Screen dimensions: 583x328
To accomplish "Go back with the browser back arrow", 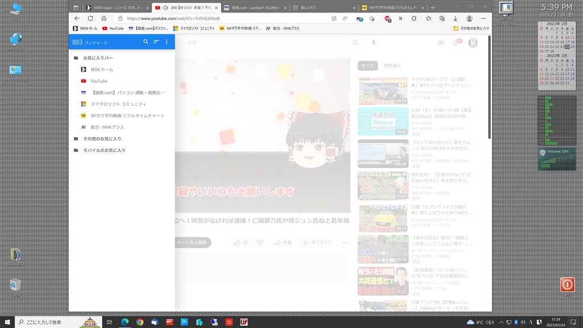I will point(77,18).
